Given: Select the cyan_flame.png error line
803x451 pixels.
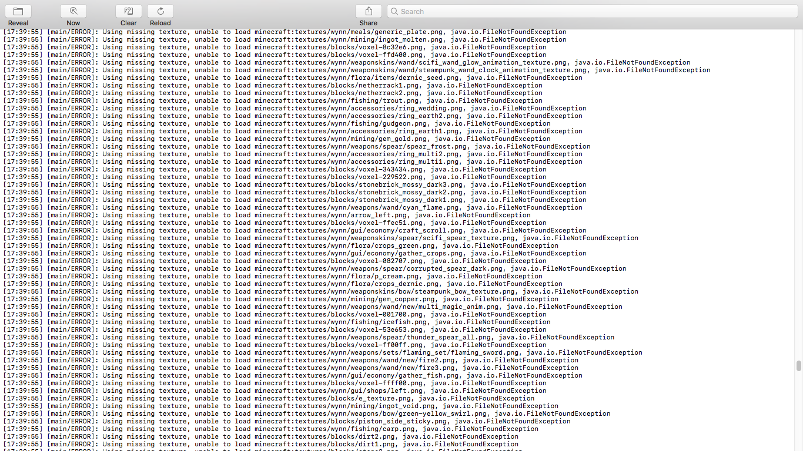Looking at the screenshot, I should click(x=293, y=208).
